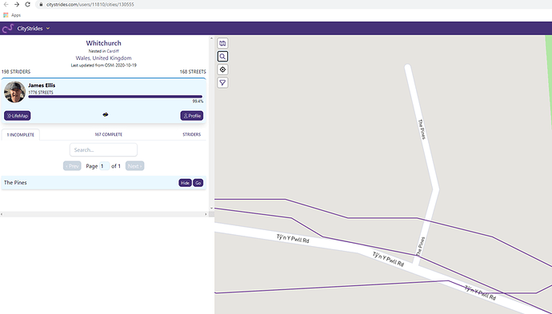Click the sidebar scroll right arrow
This screenshot has width=552, height=314.
pos(206,214)
